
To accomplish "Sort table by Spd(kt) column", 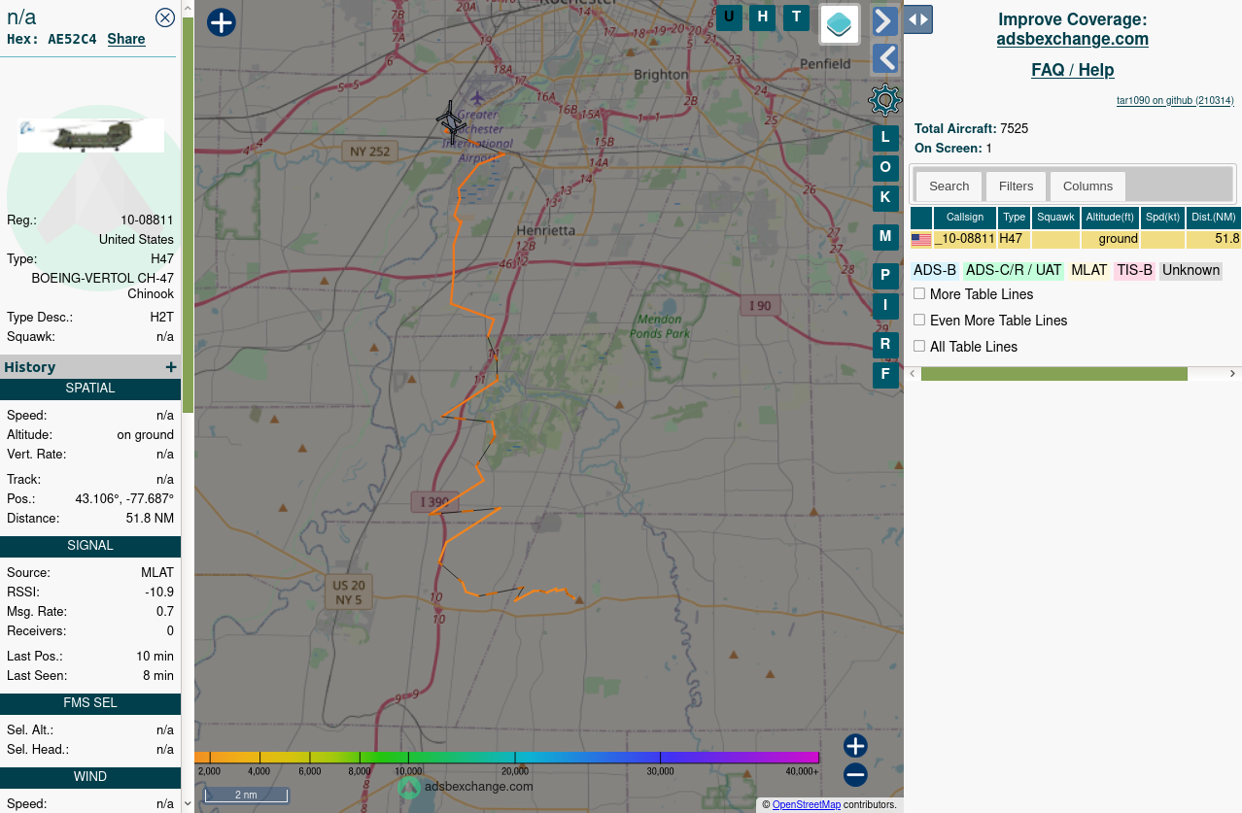I will tap(1162, 218).
